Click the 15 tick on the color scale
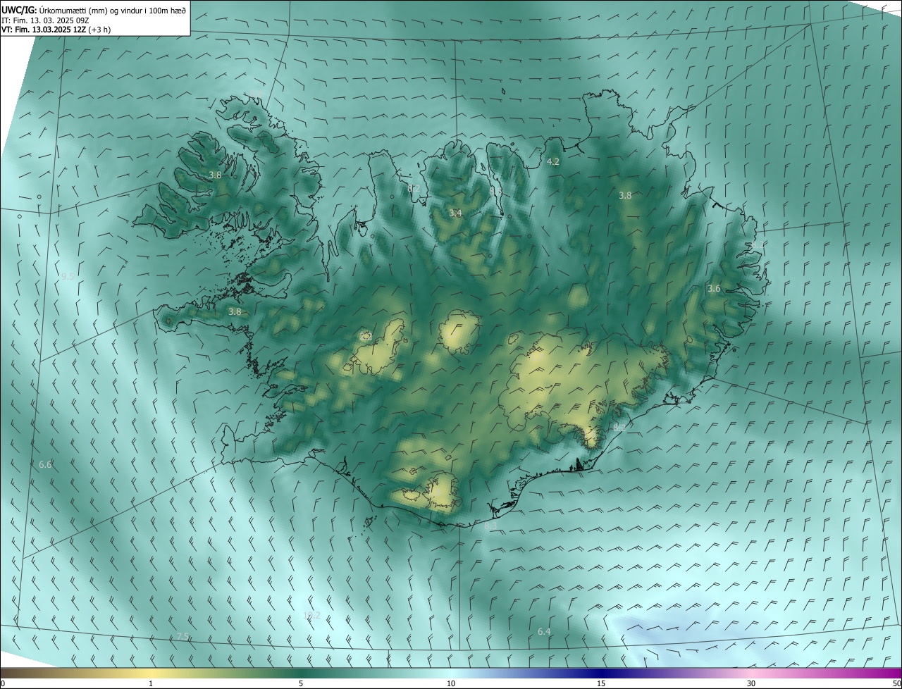This screenshot has height=689, width=902. [x=601, y=683]
